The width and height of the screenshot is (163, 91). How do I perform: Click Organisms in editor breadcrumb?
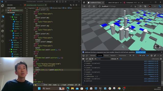coord(31,8)
